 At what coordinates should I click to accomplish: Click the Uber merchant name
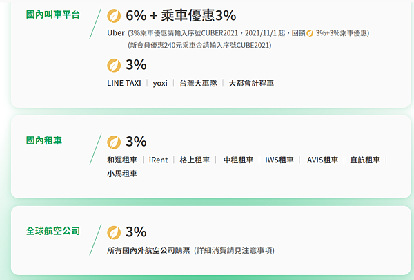point(116,33)
